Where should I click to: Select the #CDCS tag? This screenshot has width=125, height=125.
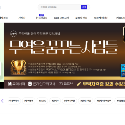pyautogui.click(x=42, y=101)
